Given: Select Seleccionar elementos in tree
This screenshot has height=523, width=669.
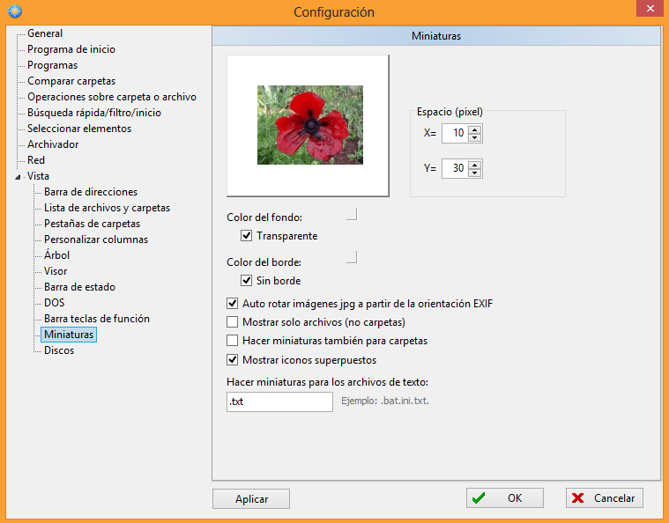Looking at the screenshot, I should pyautogui.click(x=79, y=129).
